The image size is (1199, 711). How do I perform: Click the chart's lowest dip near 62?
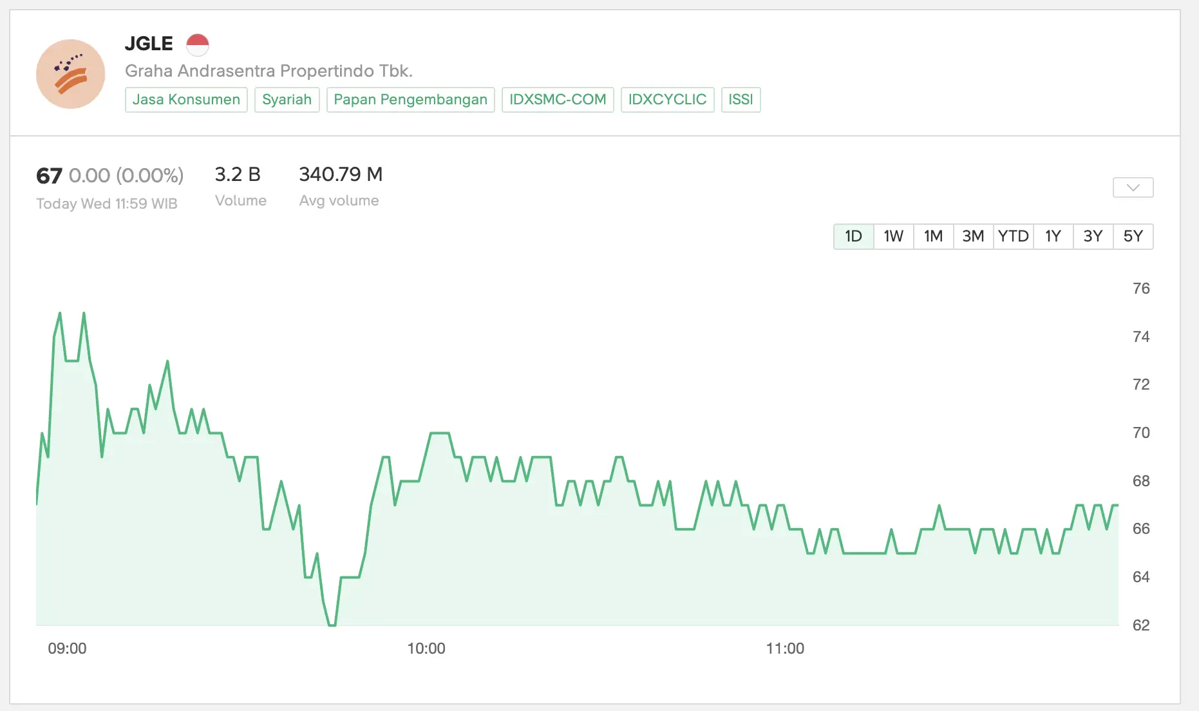coord(332,625)
